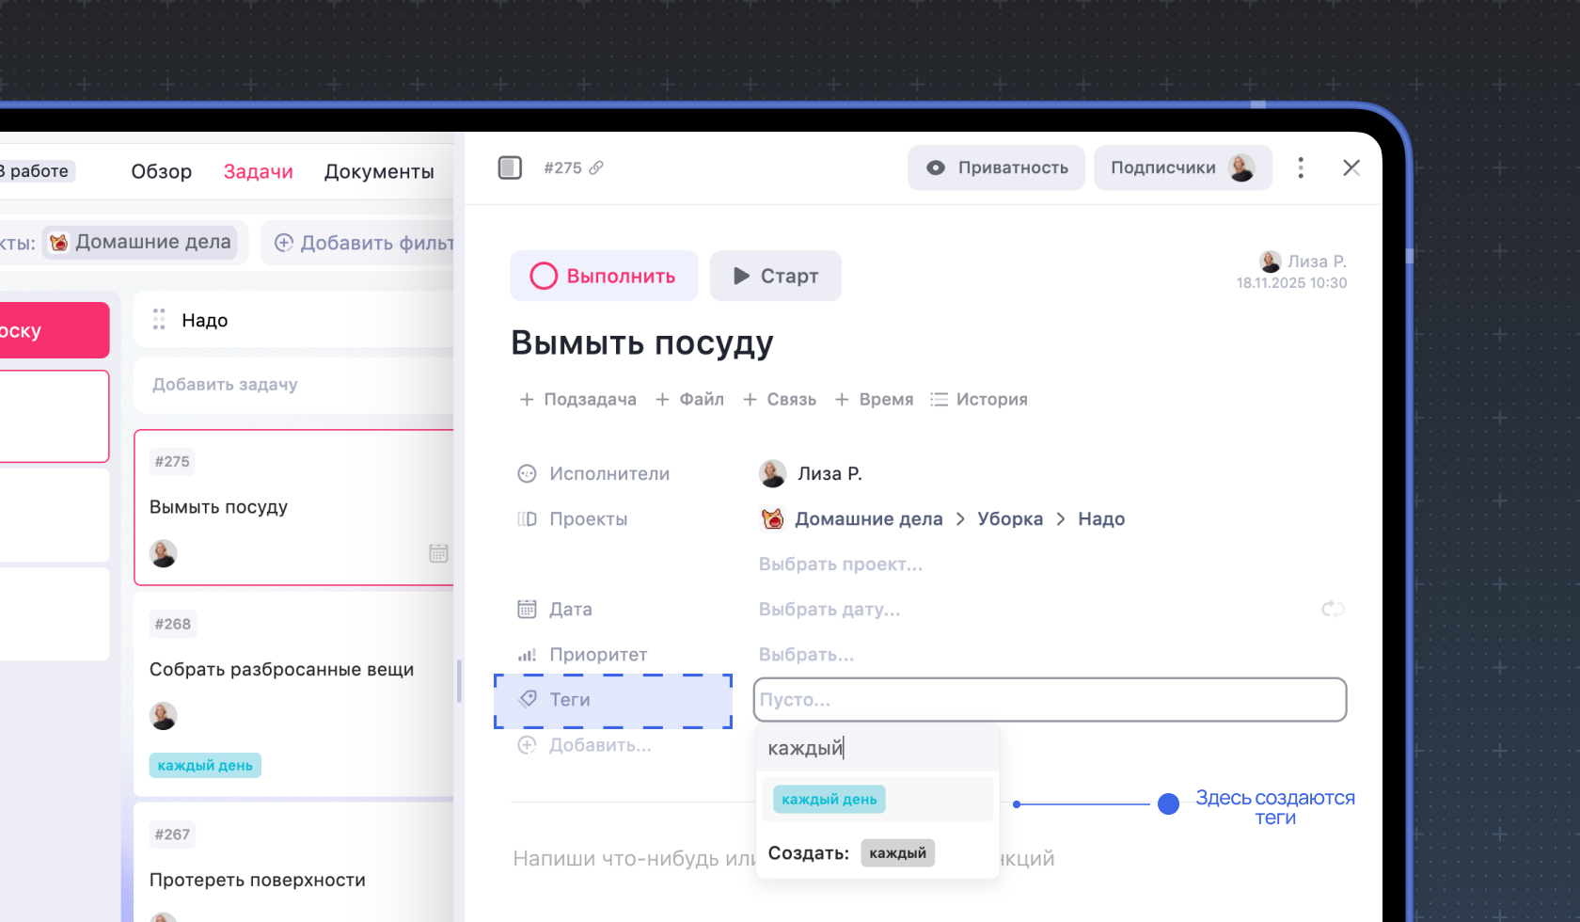Add a subtask via + Подзадача

click(577, 399)
